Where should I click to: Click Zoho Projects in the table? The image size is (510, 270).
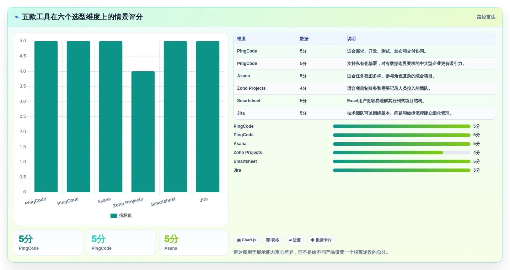tap(251, 88)
